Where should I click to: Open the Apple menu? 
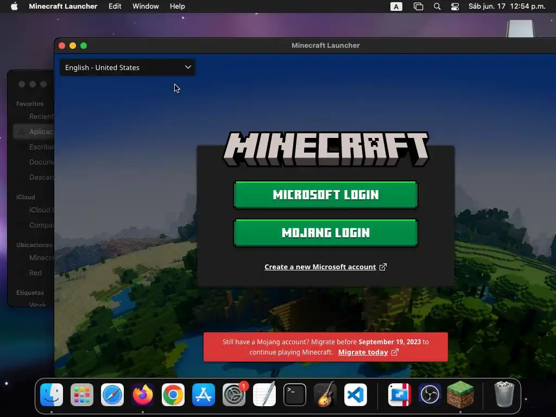[14, 7]
